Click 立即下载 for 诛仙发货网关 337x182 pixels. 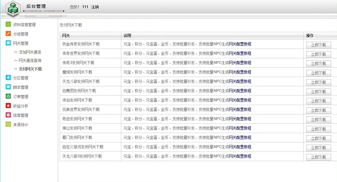coord(319,101)
